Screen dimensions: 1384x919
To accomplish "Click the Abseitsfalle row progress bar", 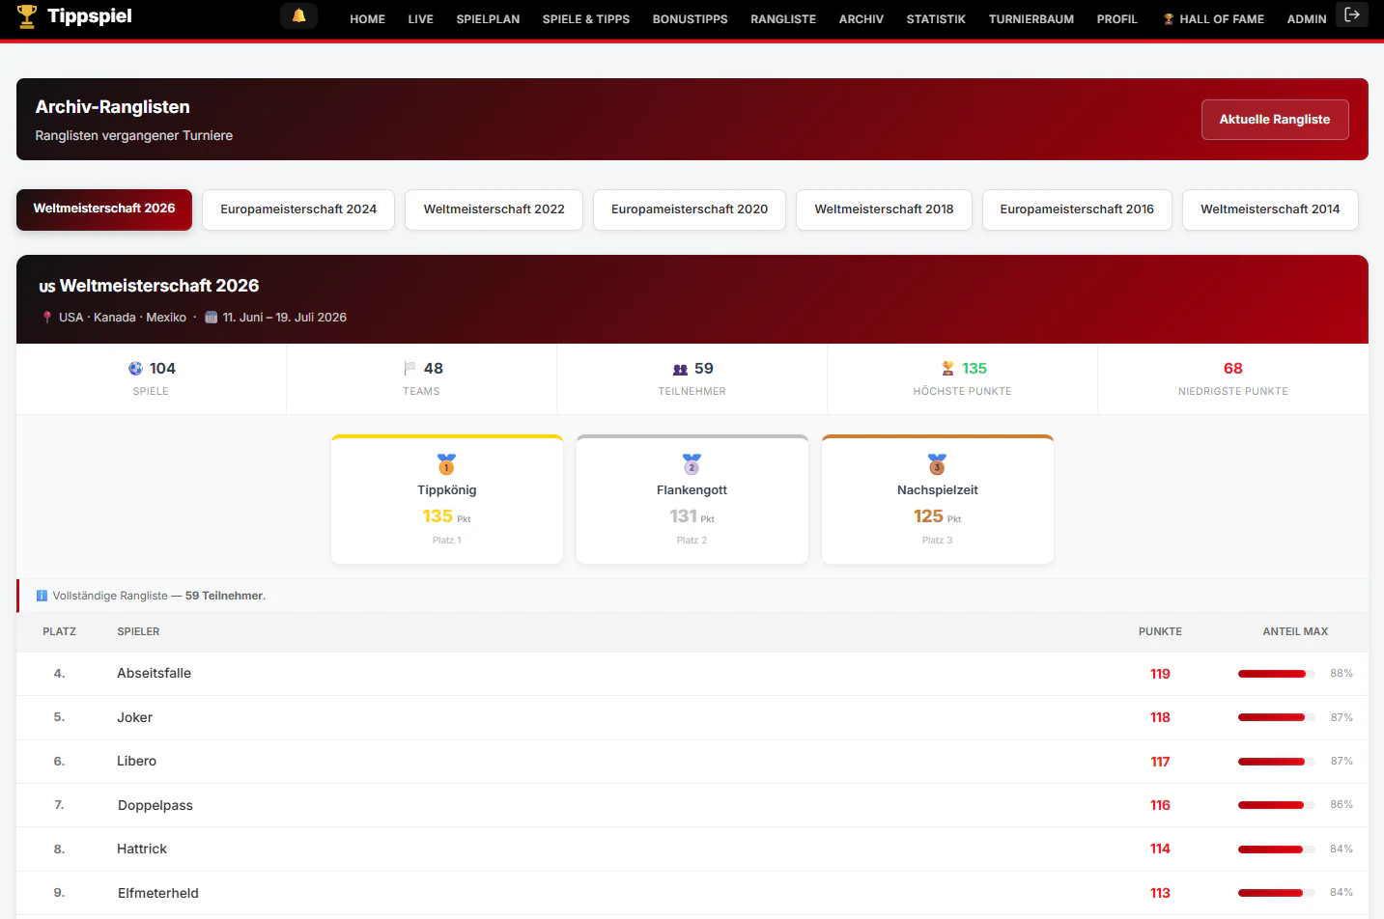I will [1276, 674].
